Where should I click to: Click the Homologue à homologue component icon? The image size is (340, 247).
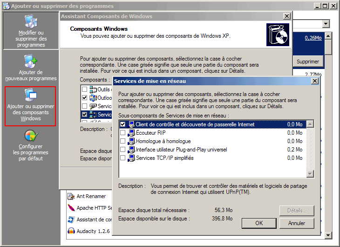tap(131, 141)
